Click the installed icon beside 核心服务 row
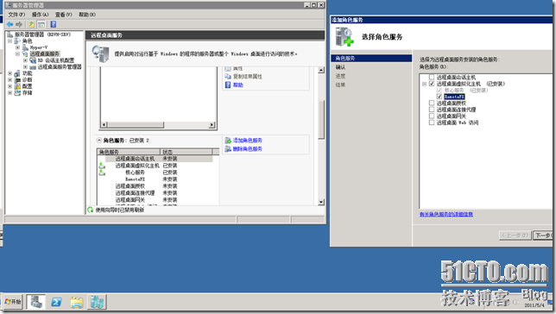The width and height of the screenshot is (556, 314). click(x=102, y=173)
